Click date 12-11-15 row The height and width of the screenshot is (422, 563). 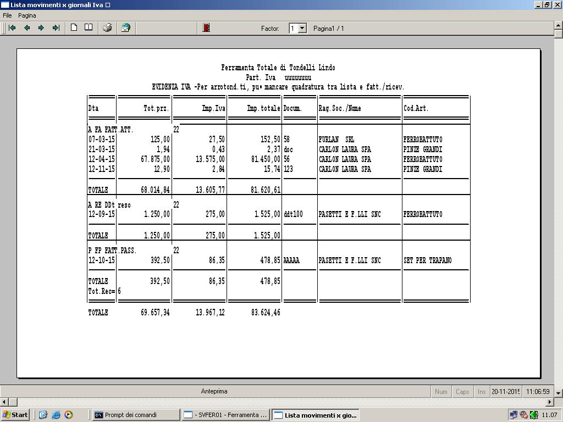pyautogui.click(x=102, y=169)
